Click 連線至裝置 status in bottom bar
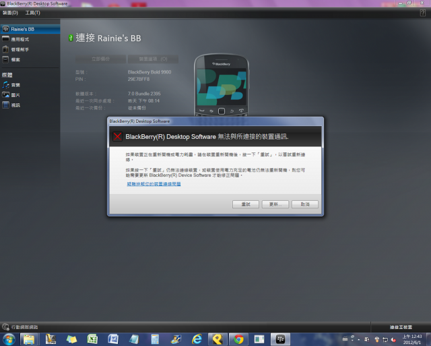This screenshot has width=431, height=346. point(401,327)
